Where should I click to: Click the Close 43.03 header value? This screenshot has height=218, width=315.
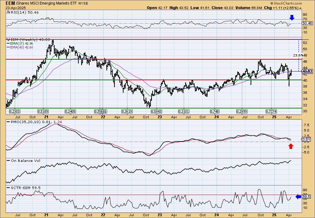[x=223, y=8]
